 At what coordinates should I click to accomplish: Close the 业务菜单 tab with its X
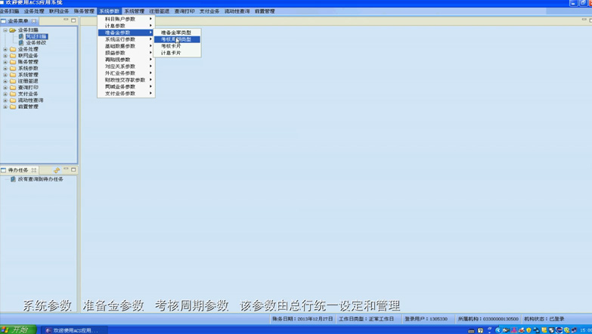tap(34, 21)
